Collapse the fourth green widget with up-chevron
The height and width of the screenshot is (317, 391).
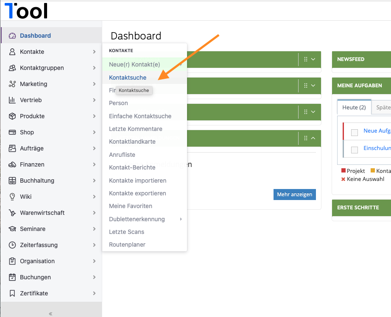click(x=313, y=138)
